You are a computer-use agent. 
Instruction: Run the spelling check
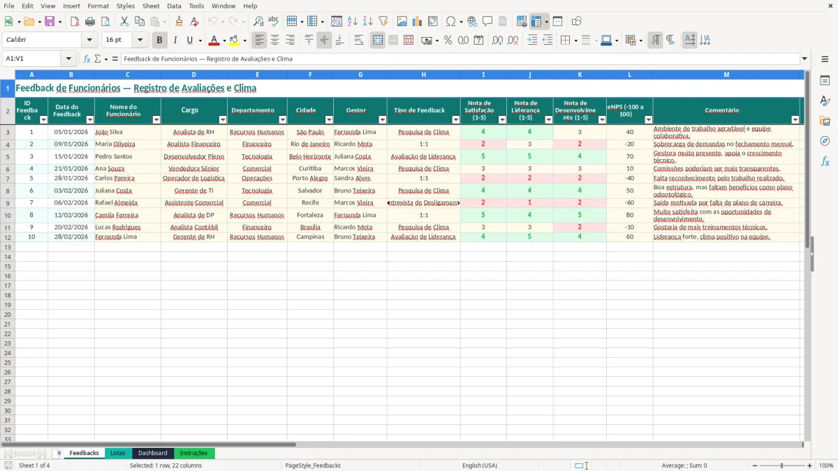pyautogui.click(x=273, y=22)
